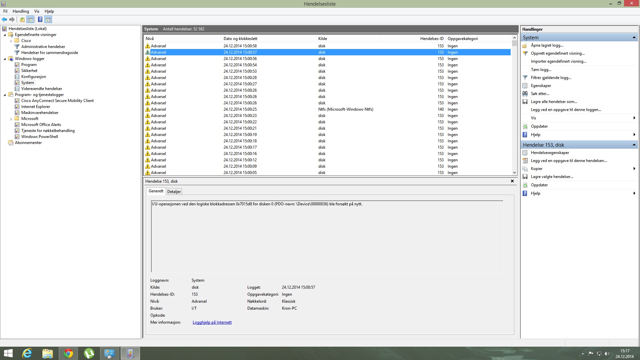Select the Generelt tab
Image resolution: width=640 pixels, height=360 pixels.
[x=156, y=191]
